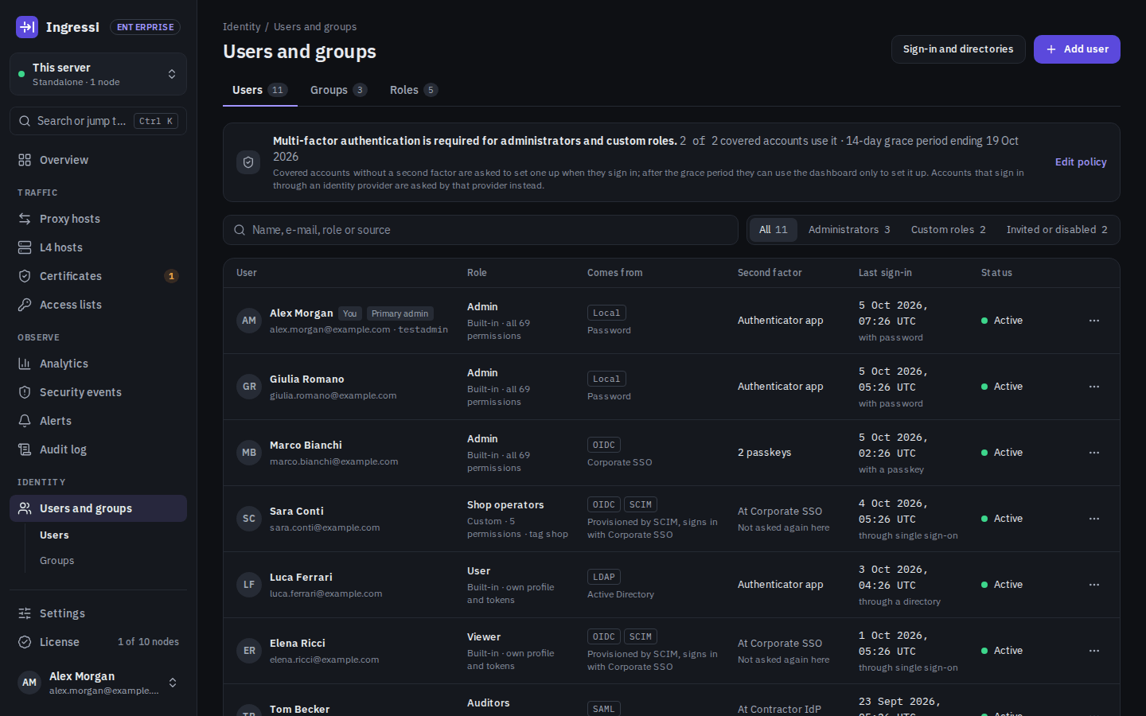The height and width of the screenshot is (716, 1146).
Task: Expand the This server switcher
Action: point(98,74)
